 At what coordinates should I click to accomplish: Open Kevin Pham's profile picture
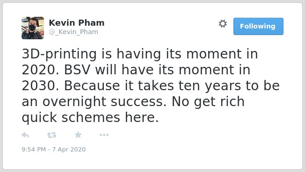tap(33, 28)
